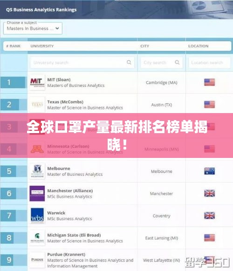Click the UK flag in Manchester row
This screenshot has height=271, width=233.
pyautogui.click(x=210, y=193)
